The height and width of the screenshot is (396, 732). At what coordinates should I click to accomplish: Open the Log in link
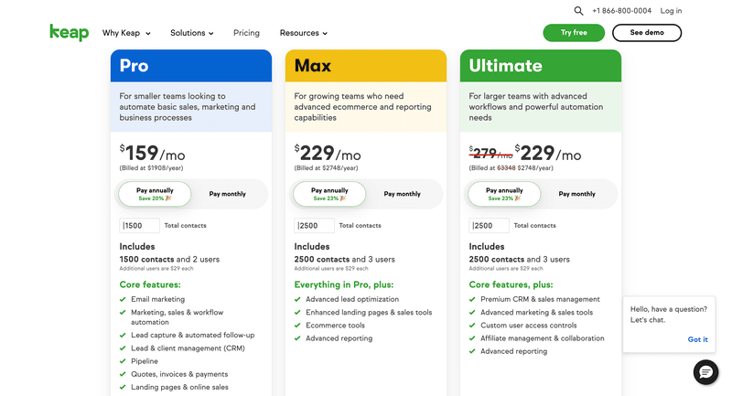(671, 11)
